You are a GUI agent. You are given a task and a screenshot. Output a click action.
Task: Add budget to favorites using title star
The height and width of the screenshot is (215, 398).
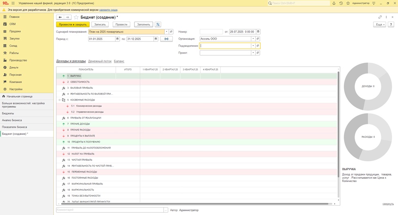[x=76, y=18]
